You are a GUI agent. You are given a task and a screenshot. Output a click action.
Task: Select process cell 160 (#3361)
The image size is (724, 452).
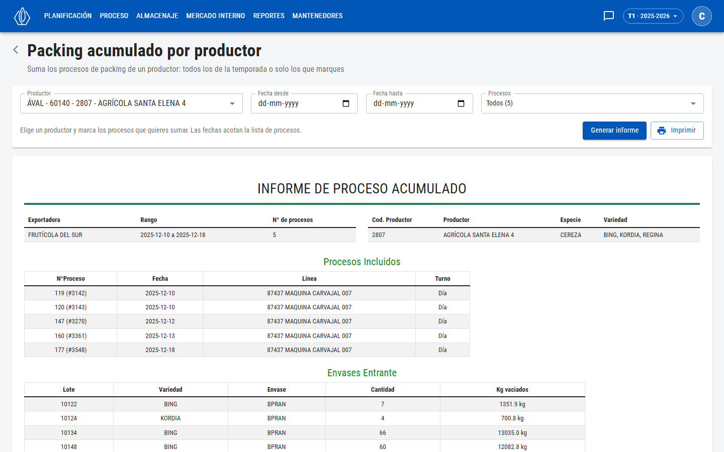point(71,336)
